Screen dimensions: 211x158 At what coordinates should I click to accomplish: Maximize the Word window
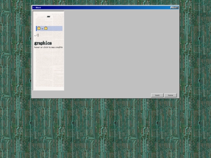174,8
